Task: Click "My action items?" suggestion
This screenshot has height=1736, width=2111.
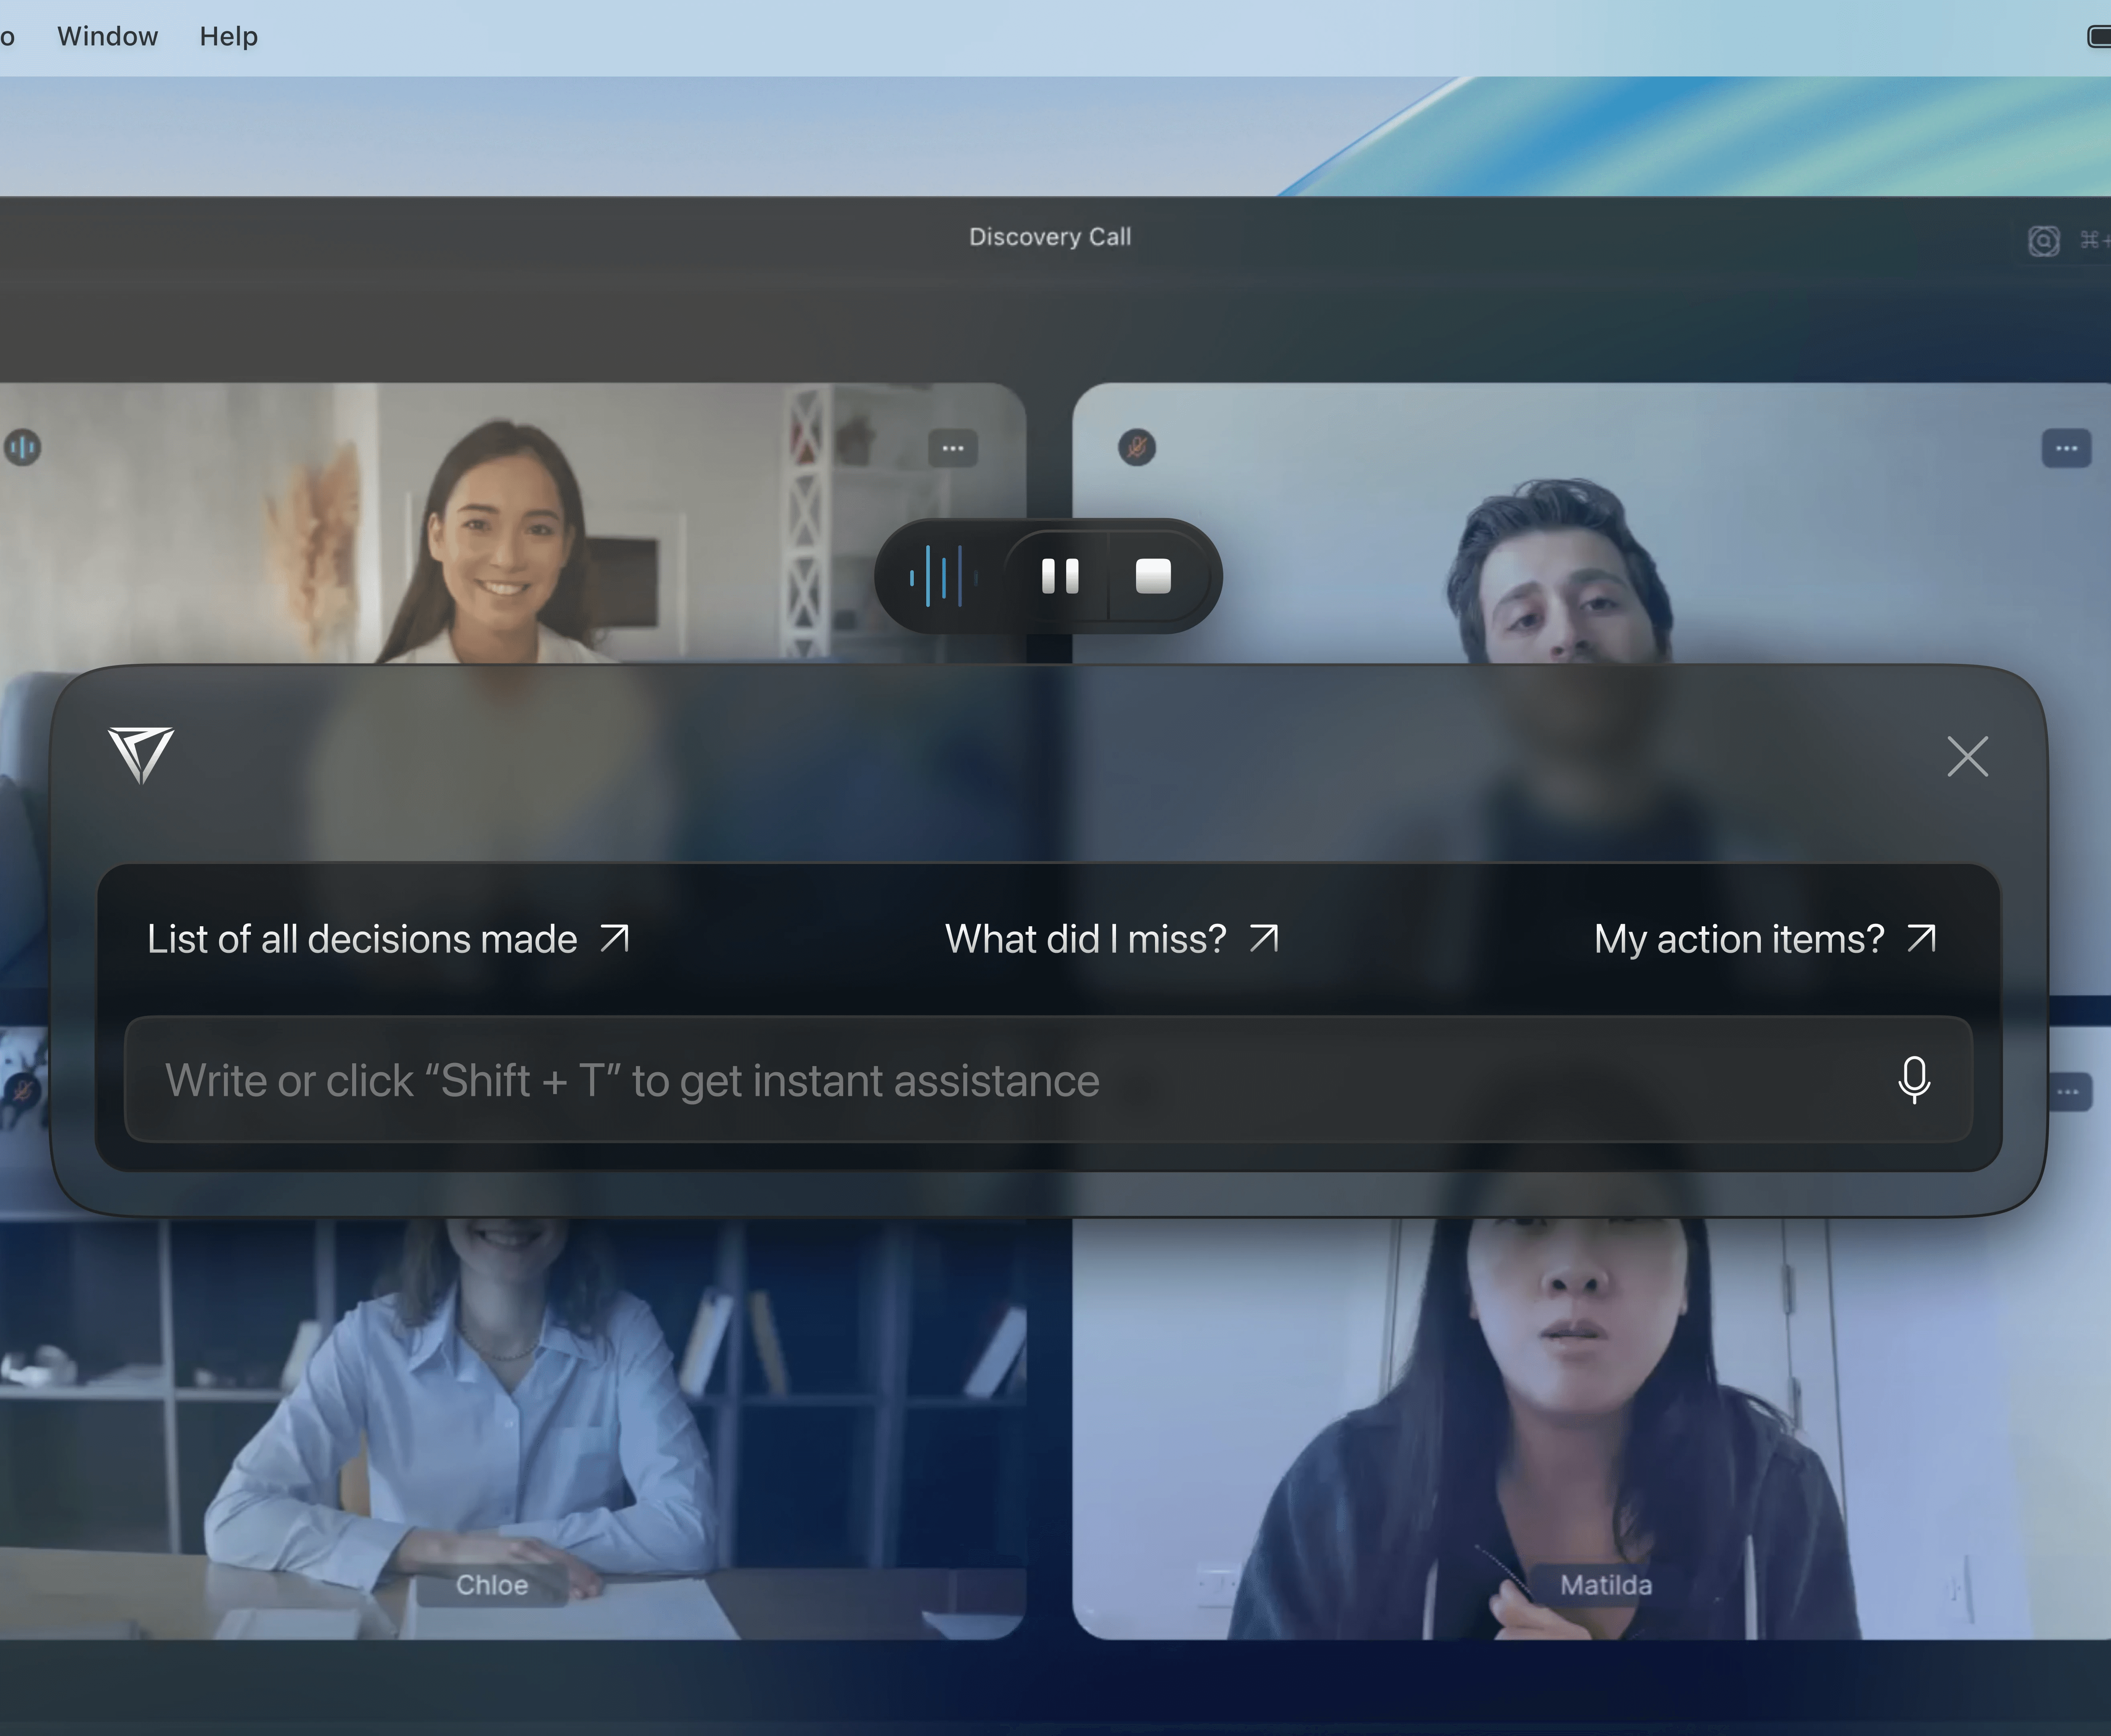Action: [1765, 939]
